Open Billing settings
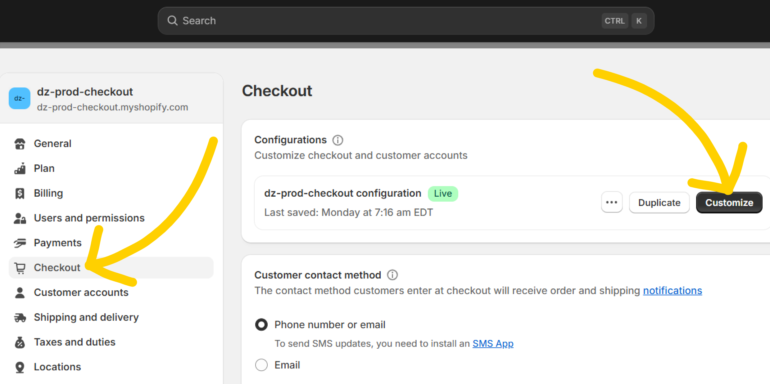770x384 pixels. tap(111, 193)
